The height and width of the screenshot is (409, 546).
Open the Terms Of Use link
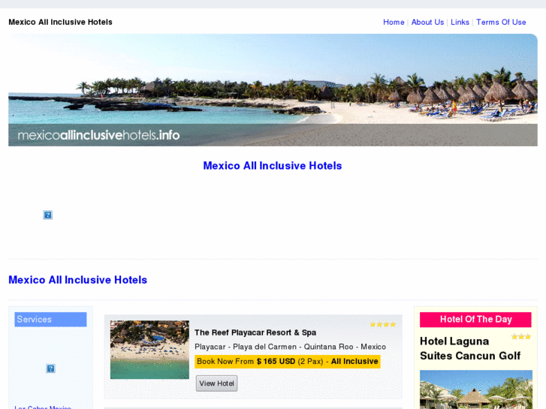point(501,23)
